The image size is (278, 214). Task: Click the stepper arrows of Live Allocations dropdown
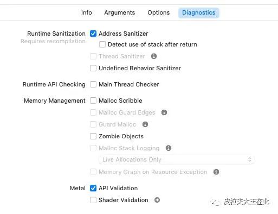250,159
